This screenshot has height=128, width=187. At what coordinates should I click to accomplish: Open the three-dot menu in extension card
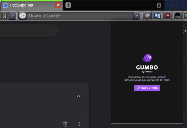click(x=79, y=124)
